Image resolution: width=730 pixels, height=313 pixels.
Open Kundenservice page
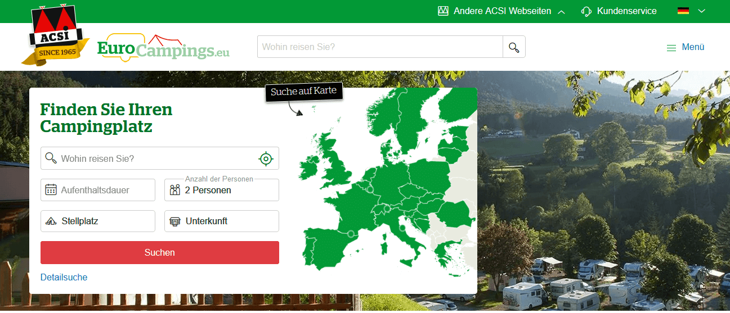[x=619, y=11]
